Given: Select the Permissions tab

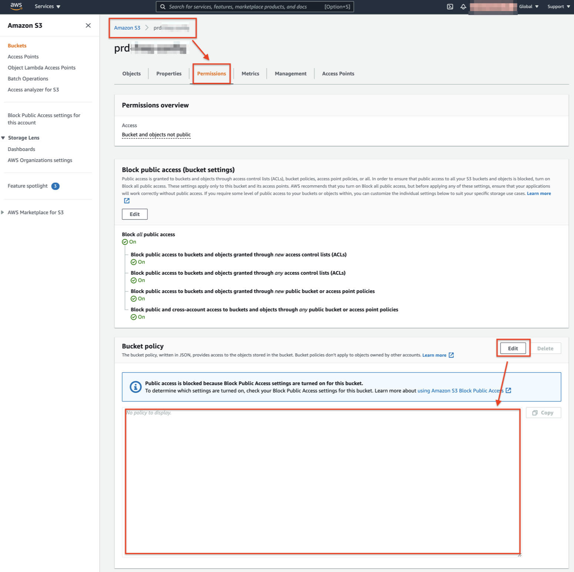Looking at the screenshot, I should point(211,74).
